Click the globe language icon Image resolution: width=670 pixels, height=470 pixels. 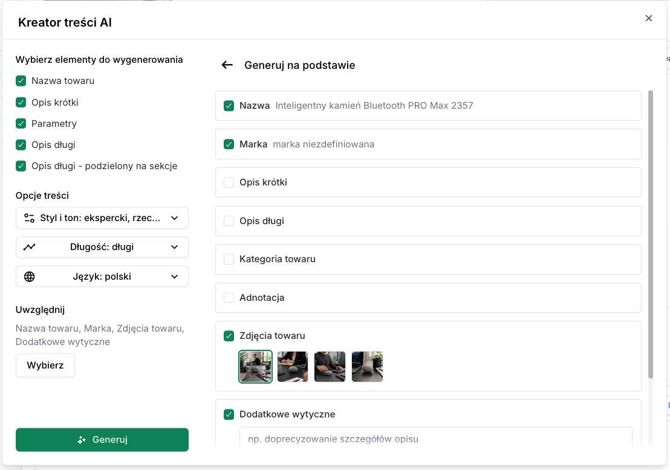tap(29, 277)
